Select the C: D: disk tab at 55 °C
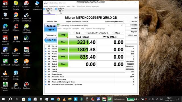182x102 pixels. click(49, 11)
